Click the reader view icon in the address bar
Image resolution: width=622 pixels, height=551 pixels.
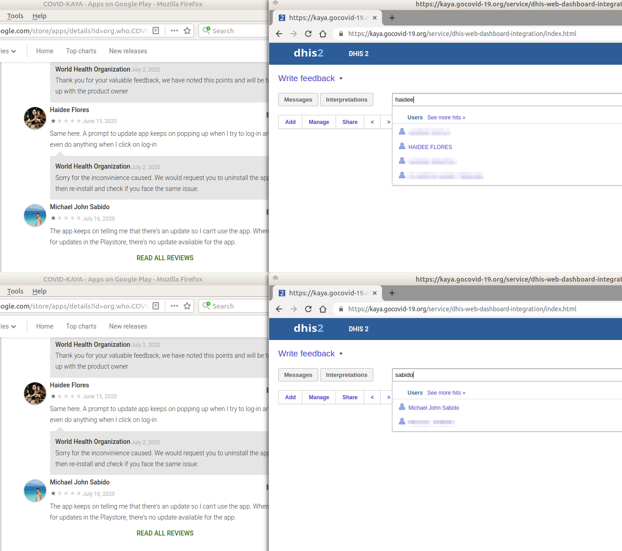(155, 31)
